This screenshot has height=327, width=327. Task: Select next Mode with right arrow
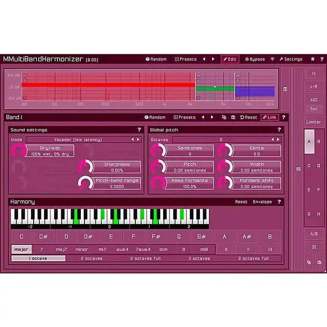[x=138, y=140]
